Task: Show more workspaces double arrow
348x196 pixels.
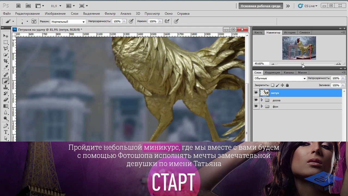Action: [288, 6]
